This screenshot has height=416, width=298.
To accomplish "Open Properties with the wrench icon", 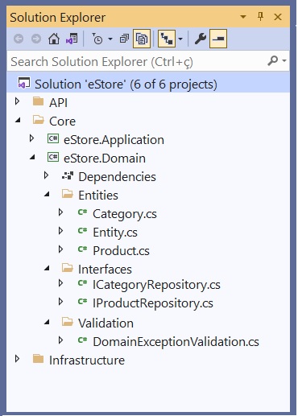I will pyautogui.click(x=201, y=39).
